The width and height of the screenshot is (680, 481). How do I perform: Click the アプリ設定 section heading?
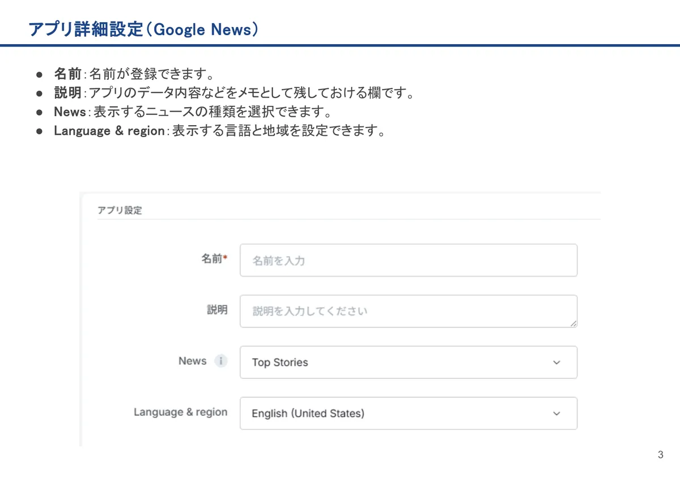(120, 210)
